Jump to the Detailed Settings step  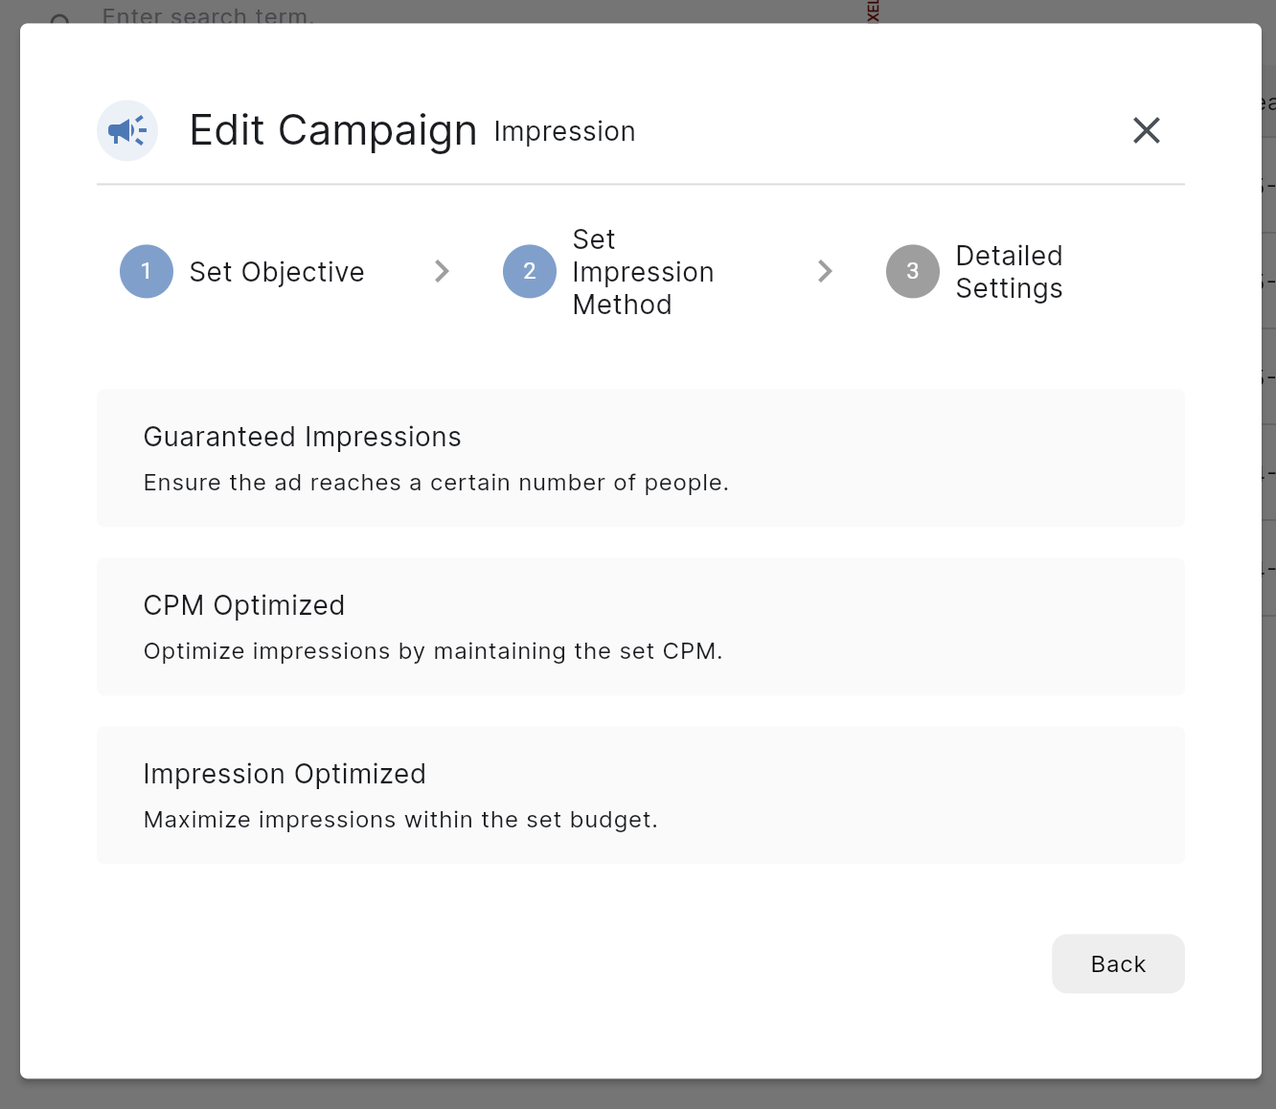[1009, 272]
